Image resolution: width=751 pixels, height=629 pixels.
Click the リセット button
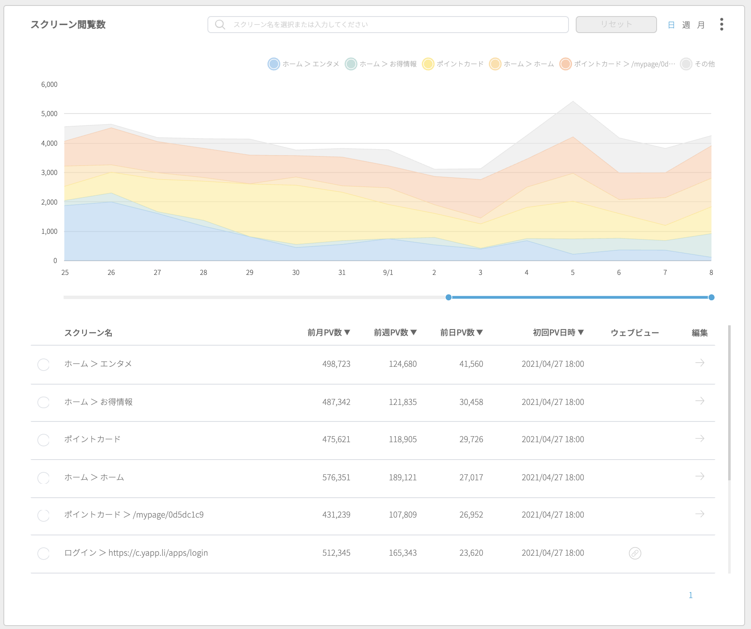coord(616,24)
